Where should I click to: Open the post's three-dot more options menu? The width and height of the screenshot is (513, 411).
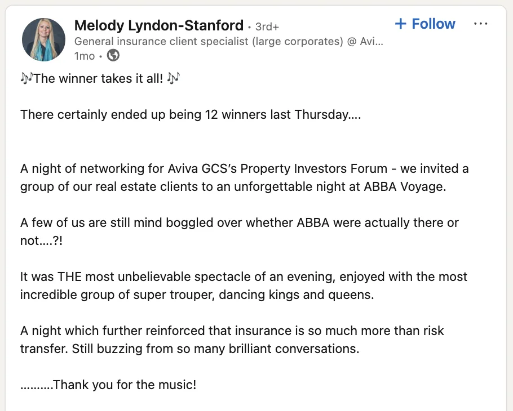(480, 24)
